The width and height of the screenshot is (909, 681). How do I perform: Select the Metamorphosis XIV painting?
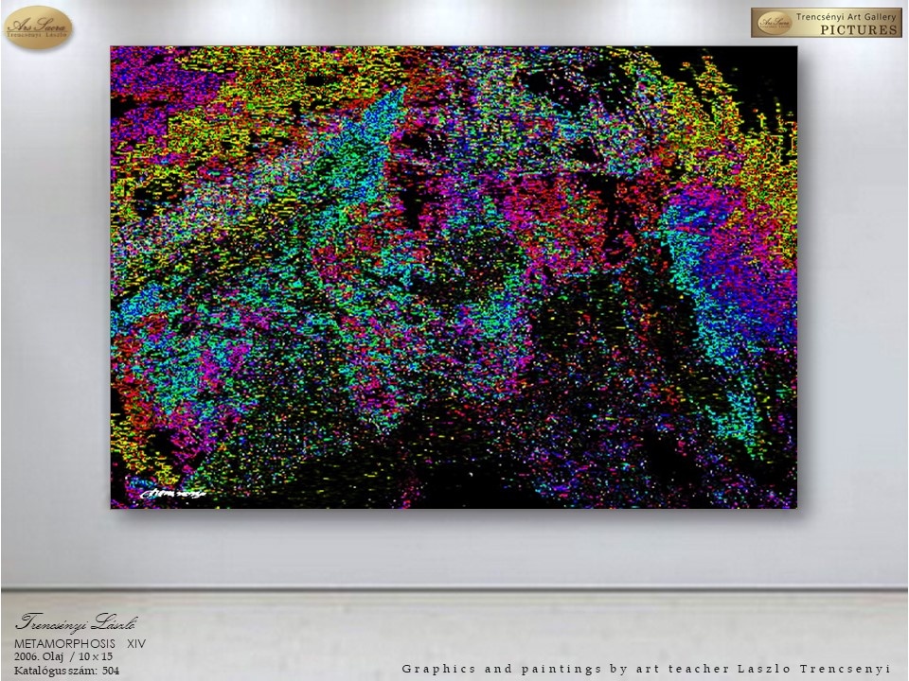[x=454, y=277]
